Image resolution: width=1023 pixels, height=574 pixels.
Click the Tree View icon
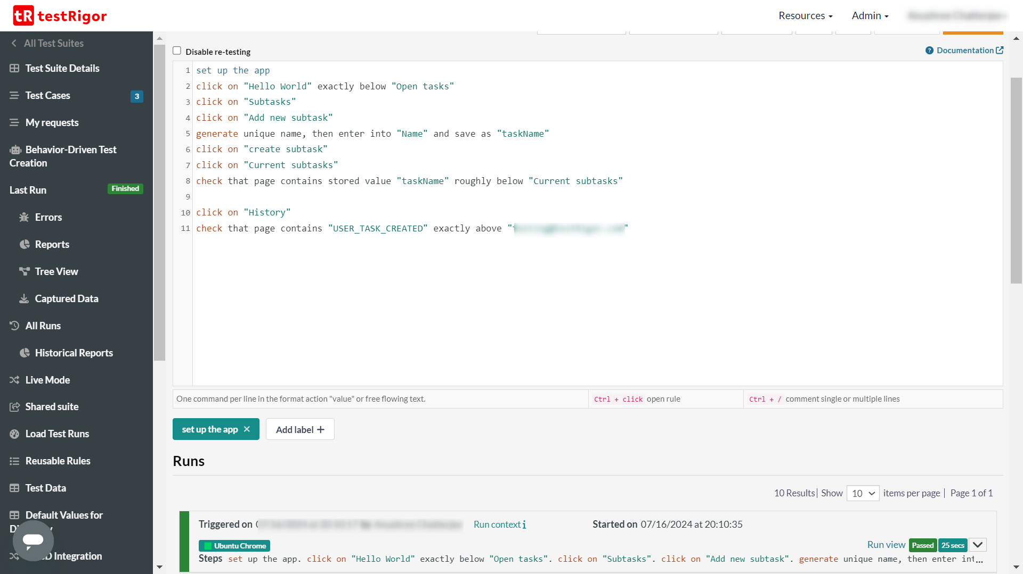[24, 271]
